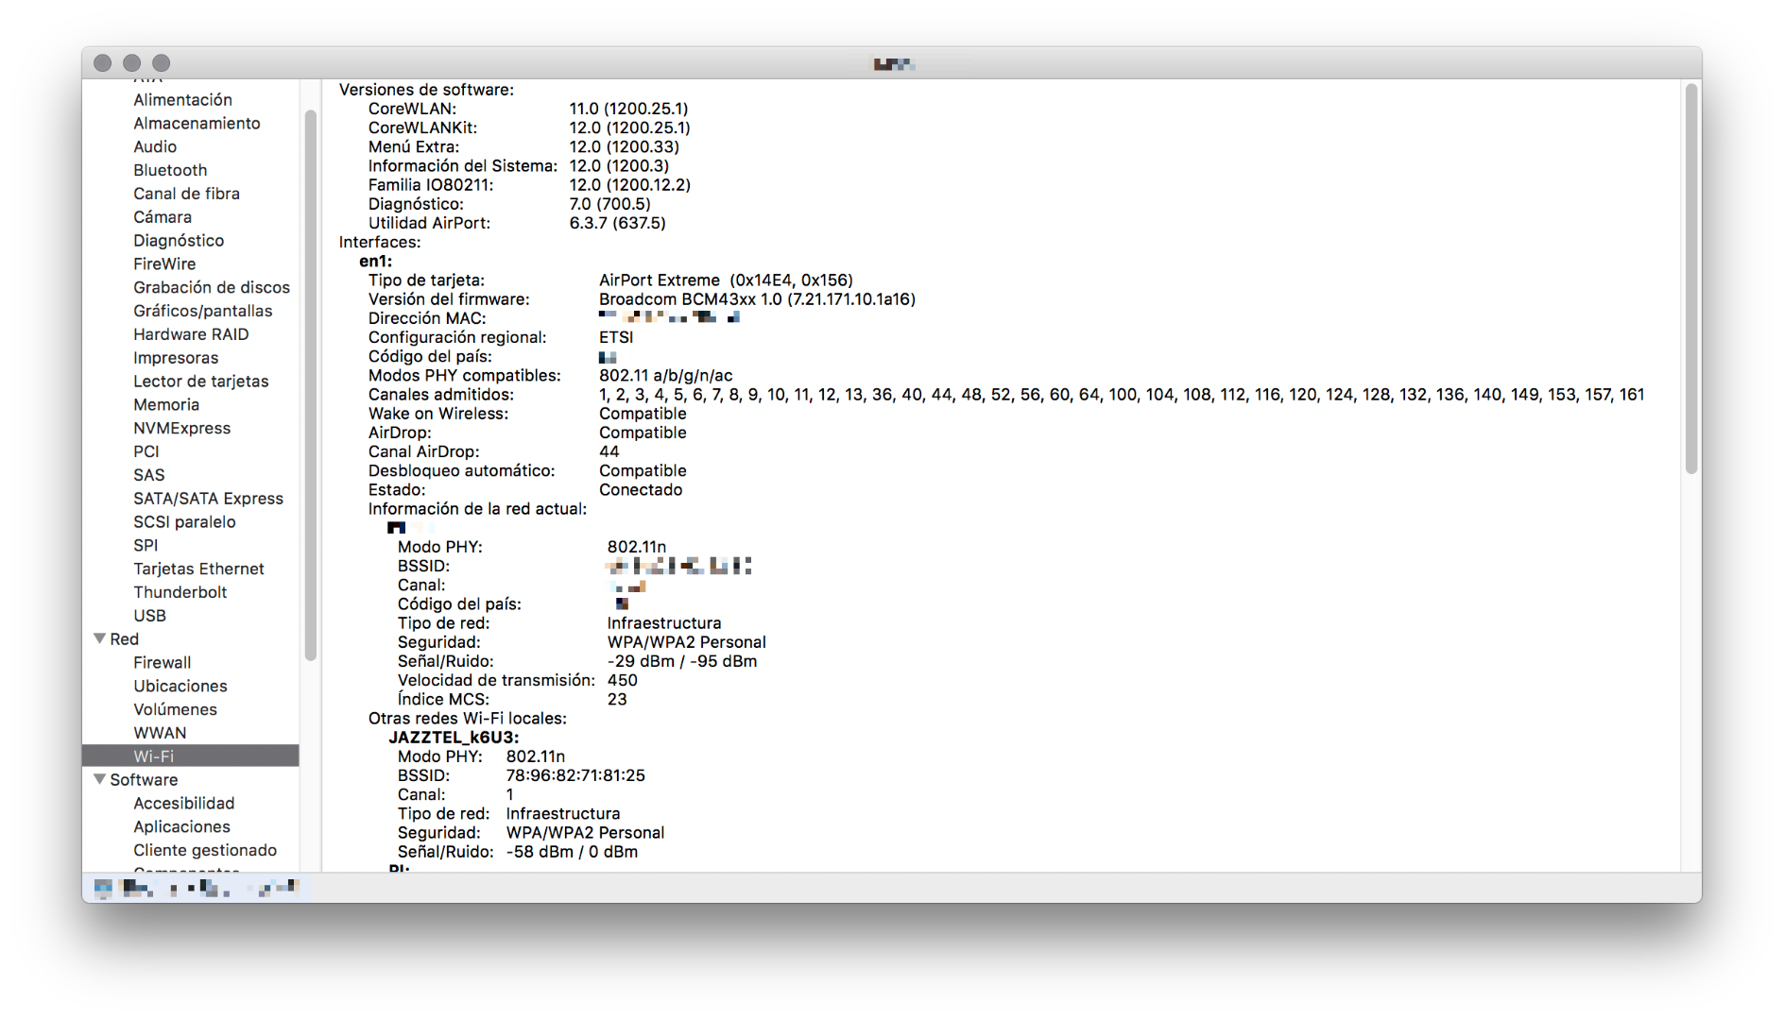Click the red close window button
1784x1020 pixels.
[x=103, y=63]
